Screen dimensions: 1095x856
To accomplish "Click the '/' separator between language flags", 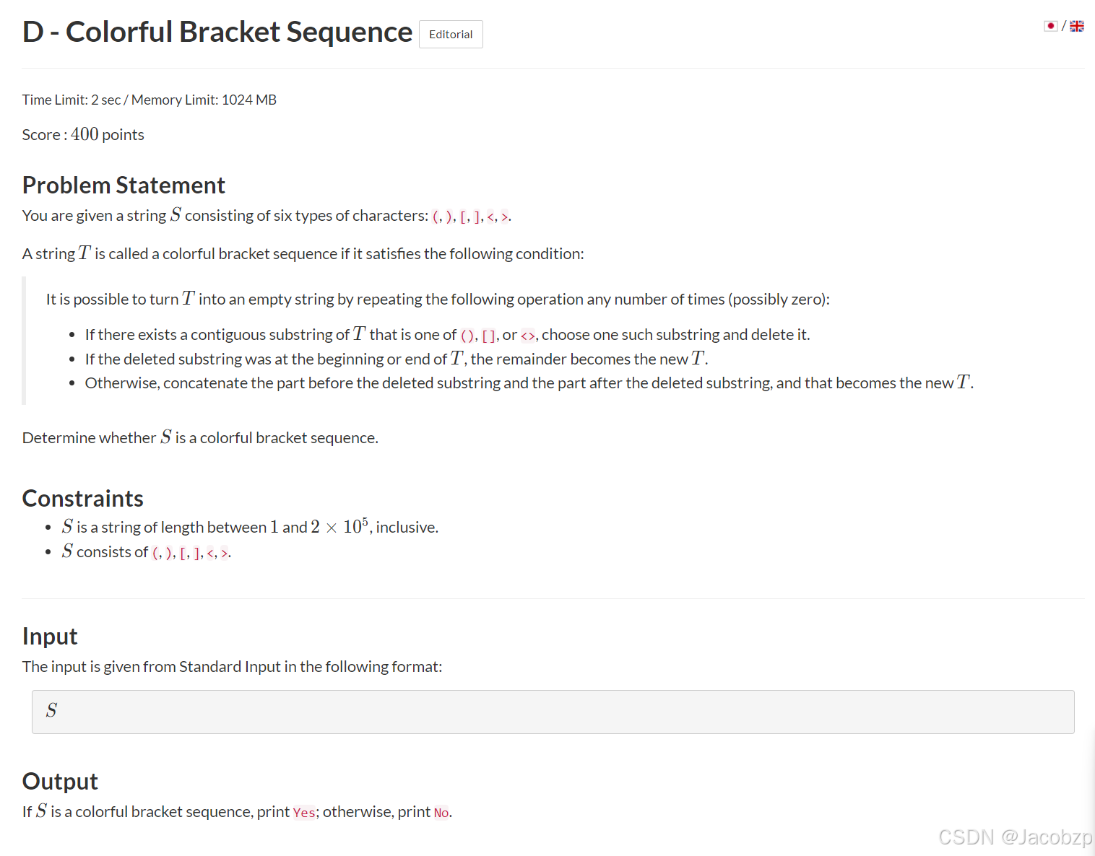I will pyautogui.click(x=1063, y=25).
